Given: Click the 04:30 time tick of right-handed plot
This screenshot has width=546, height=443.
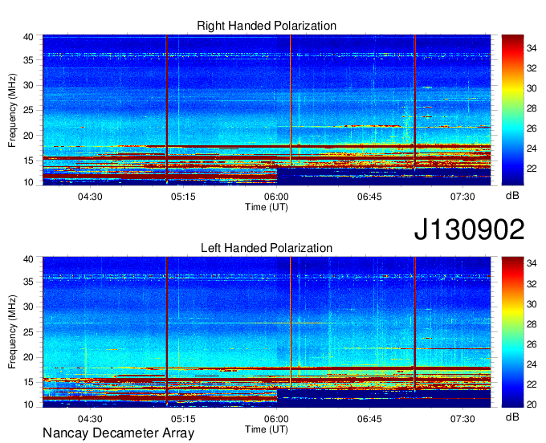Looking at the screenshot, I should click(90, 197).
